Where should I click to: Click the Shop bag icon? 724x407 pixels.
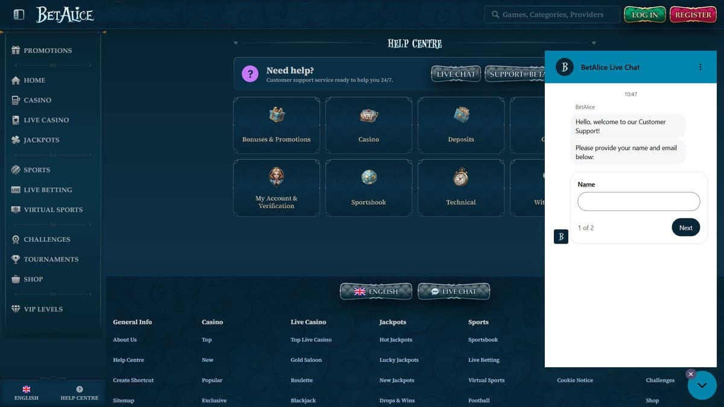coord(16,279)
